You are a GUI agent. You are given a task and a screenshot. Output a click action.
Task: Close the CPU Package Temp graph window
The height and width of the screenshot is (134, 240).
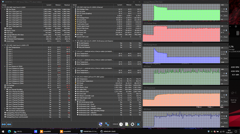[227, 23]
